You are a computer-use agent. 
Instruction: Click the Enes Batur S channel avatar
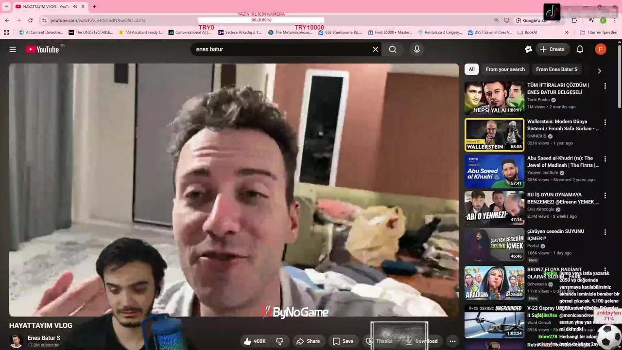pos(17,341)
